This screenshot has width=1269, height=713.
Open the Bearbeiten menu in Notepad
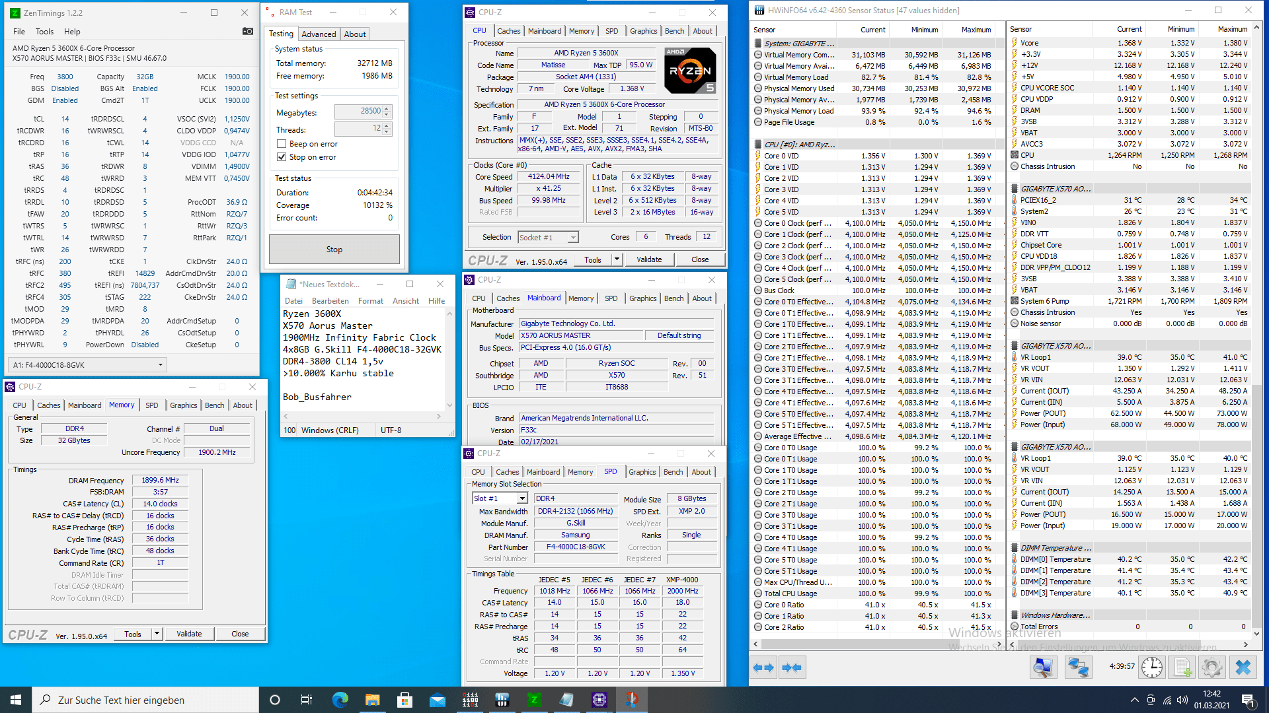[330, 300]
